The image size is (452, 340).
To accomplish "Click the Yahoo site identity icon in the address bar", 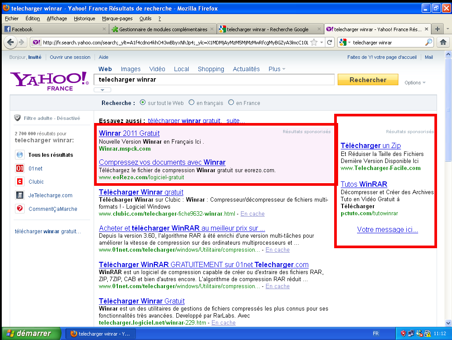I will (36, 42).
